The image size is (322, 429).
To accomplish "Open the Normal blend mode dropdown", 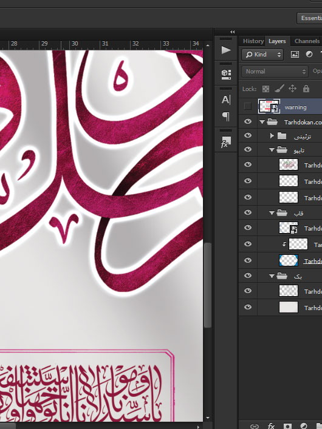I will [x=275, y=72].
